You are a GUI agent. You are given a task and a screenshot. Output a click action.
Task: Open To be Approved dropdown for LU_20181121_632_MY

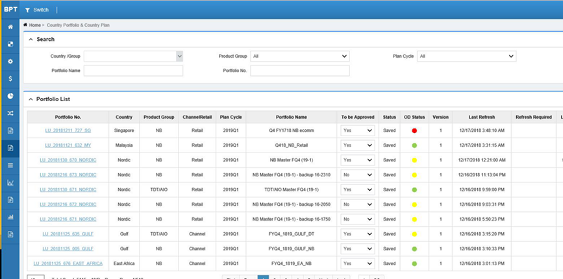(x=358, y=145)
